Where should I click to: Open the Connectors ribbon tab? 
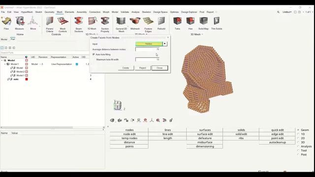click(x=94, y=12)
